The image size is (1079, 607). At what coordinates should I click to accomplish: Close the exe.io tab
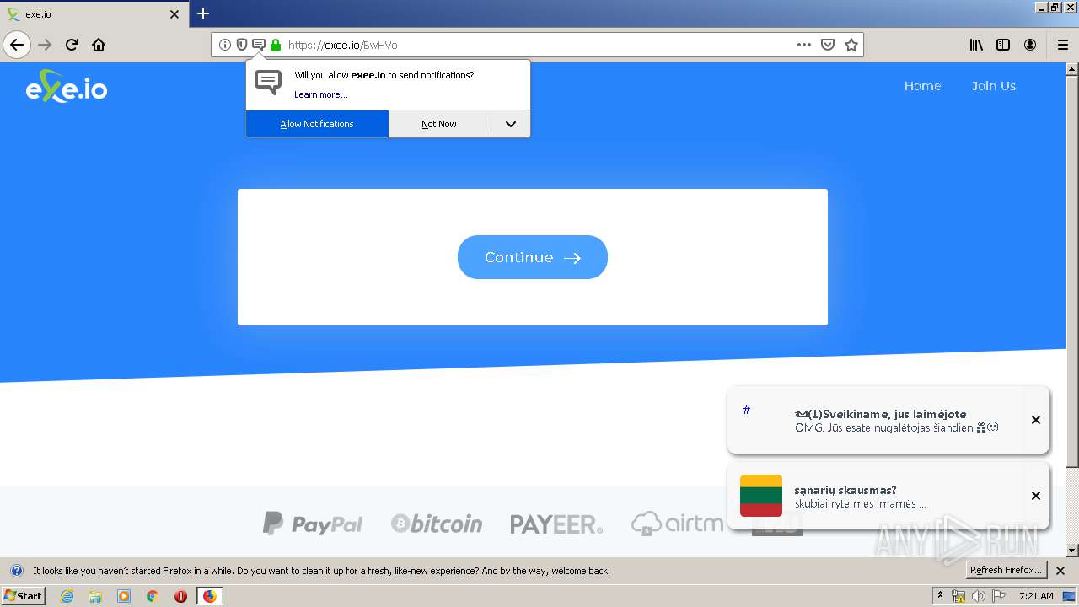[174, 14]
